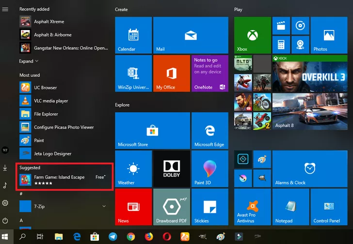This screenshot has width=353, height=244.
Task: Open the Notepad tile
Action: (290, 207)
